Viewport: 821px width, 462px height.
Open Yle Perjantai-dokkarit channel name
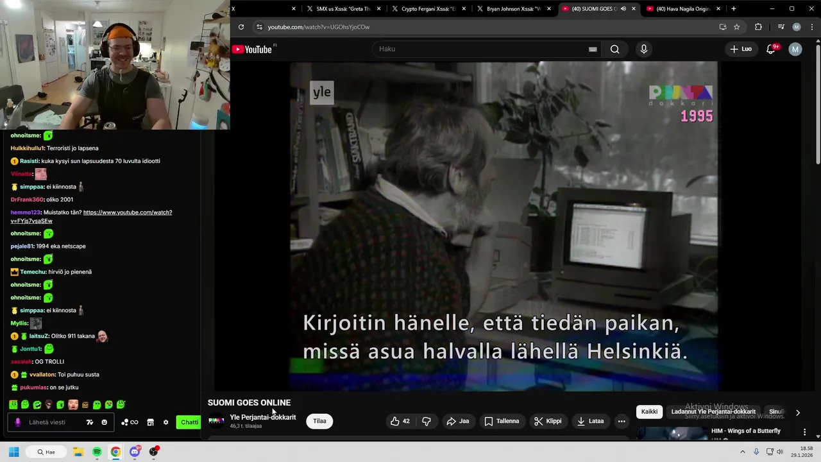[x=263, y=417]
